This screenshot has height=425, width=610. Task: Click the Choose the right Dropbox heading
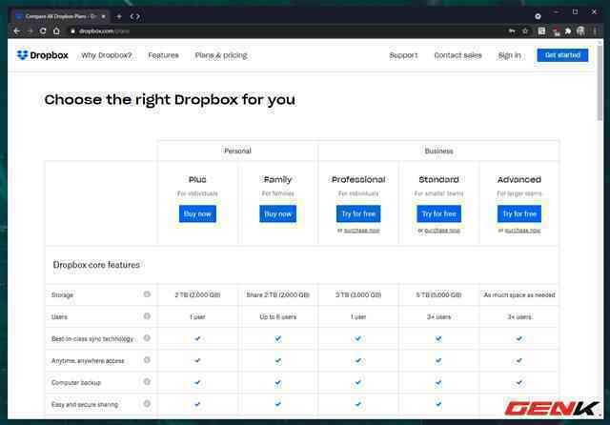pos(170,100)
